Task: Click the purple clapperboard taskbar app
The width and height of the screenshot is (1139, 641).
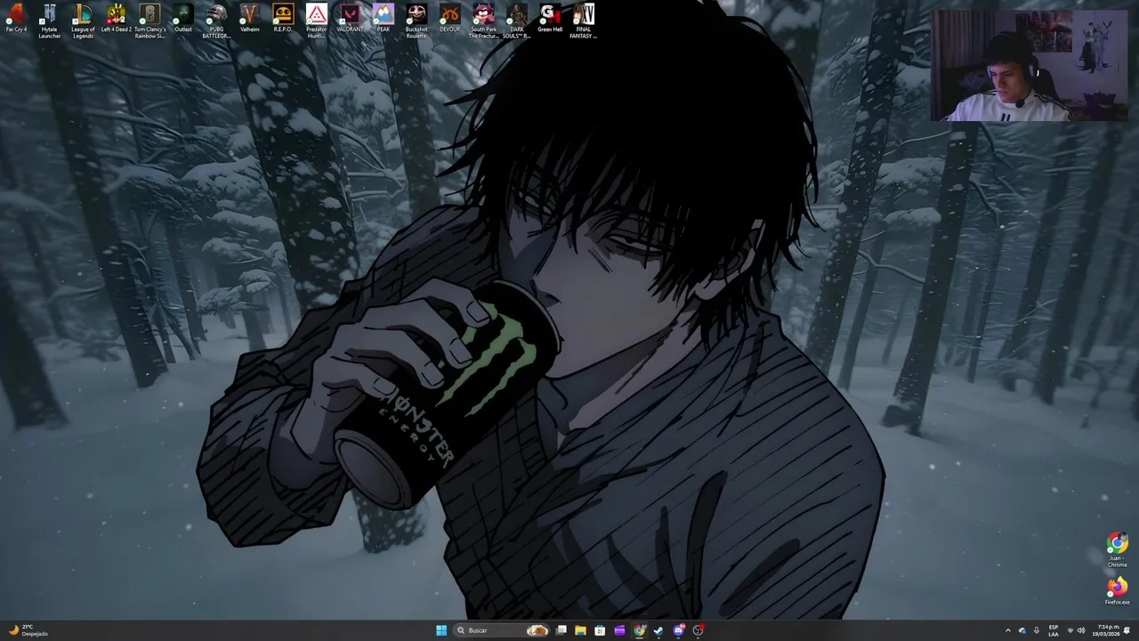Action: (619, 630)
